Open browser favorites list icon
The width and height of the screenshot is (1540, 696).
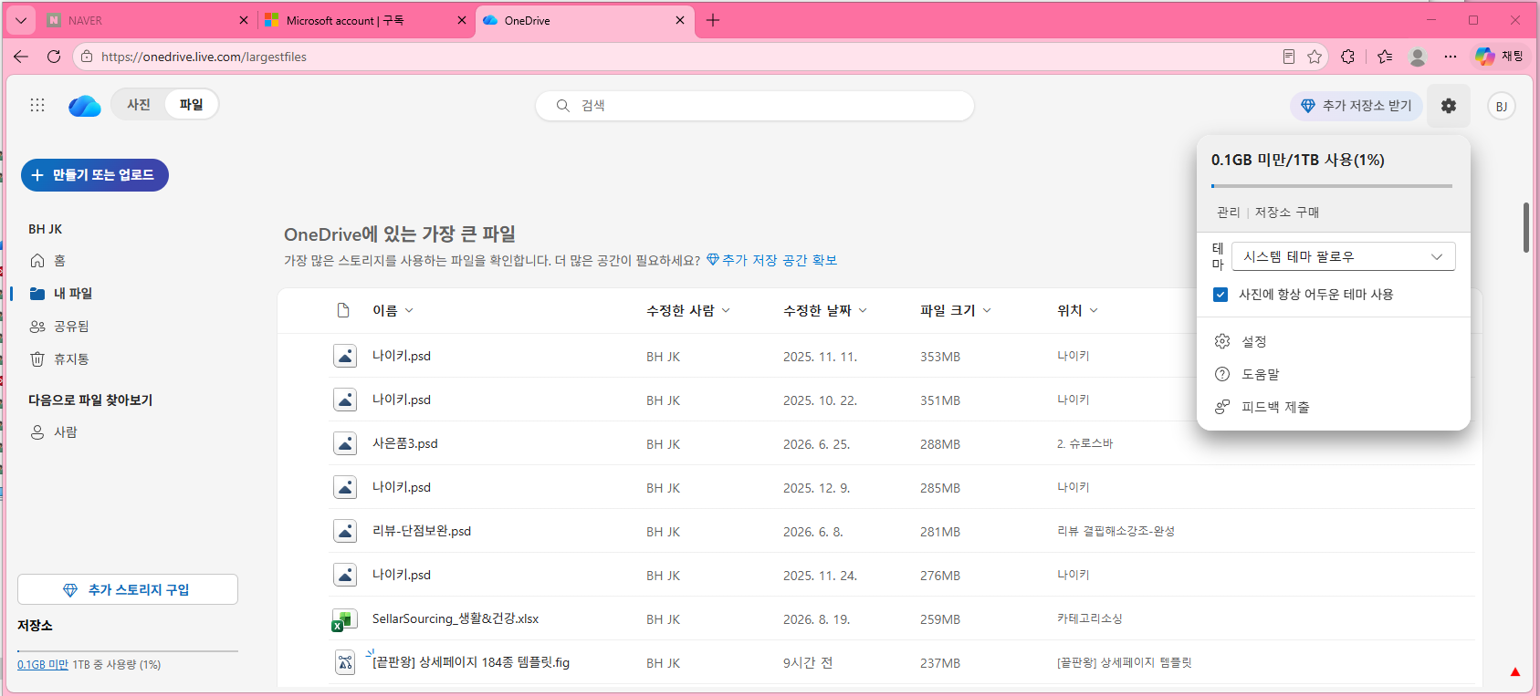click(x=1385, y=57)
